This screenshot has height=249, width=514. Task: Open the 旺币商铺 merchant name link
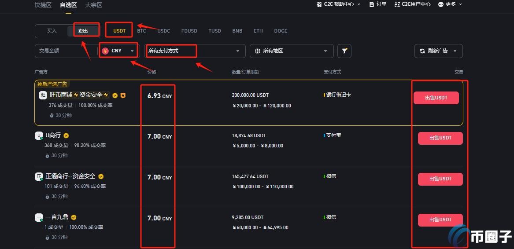pos(79,95)
